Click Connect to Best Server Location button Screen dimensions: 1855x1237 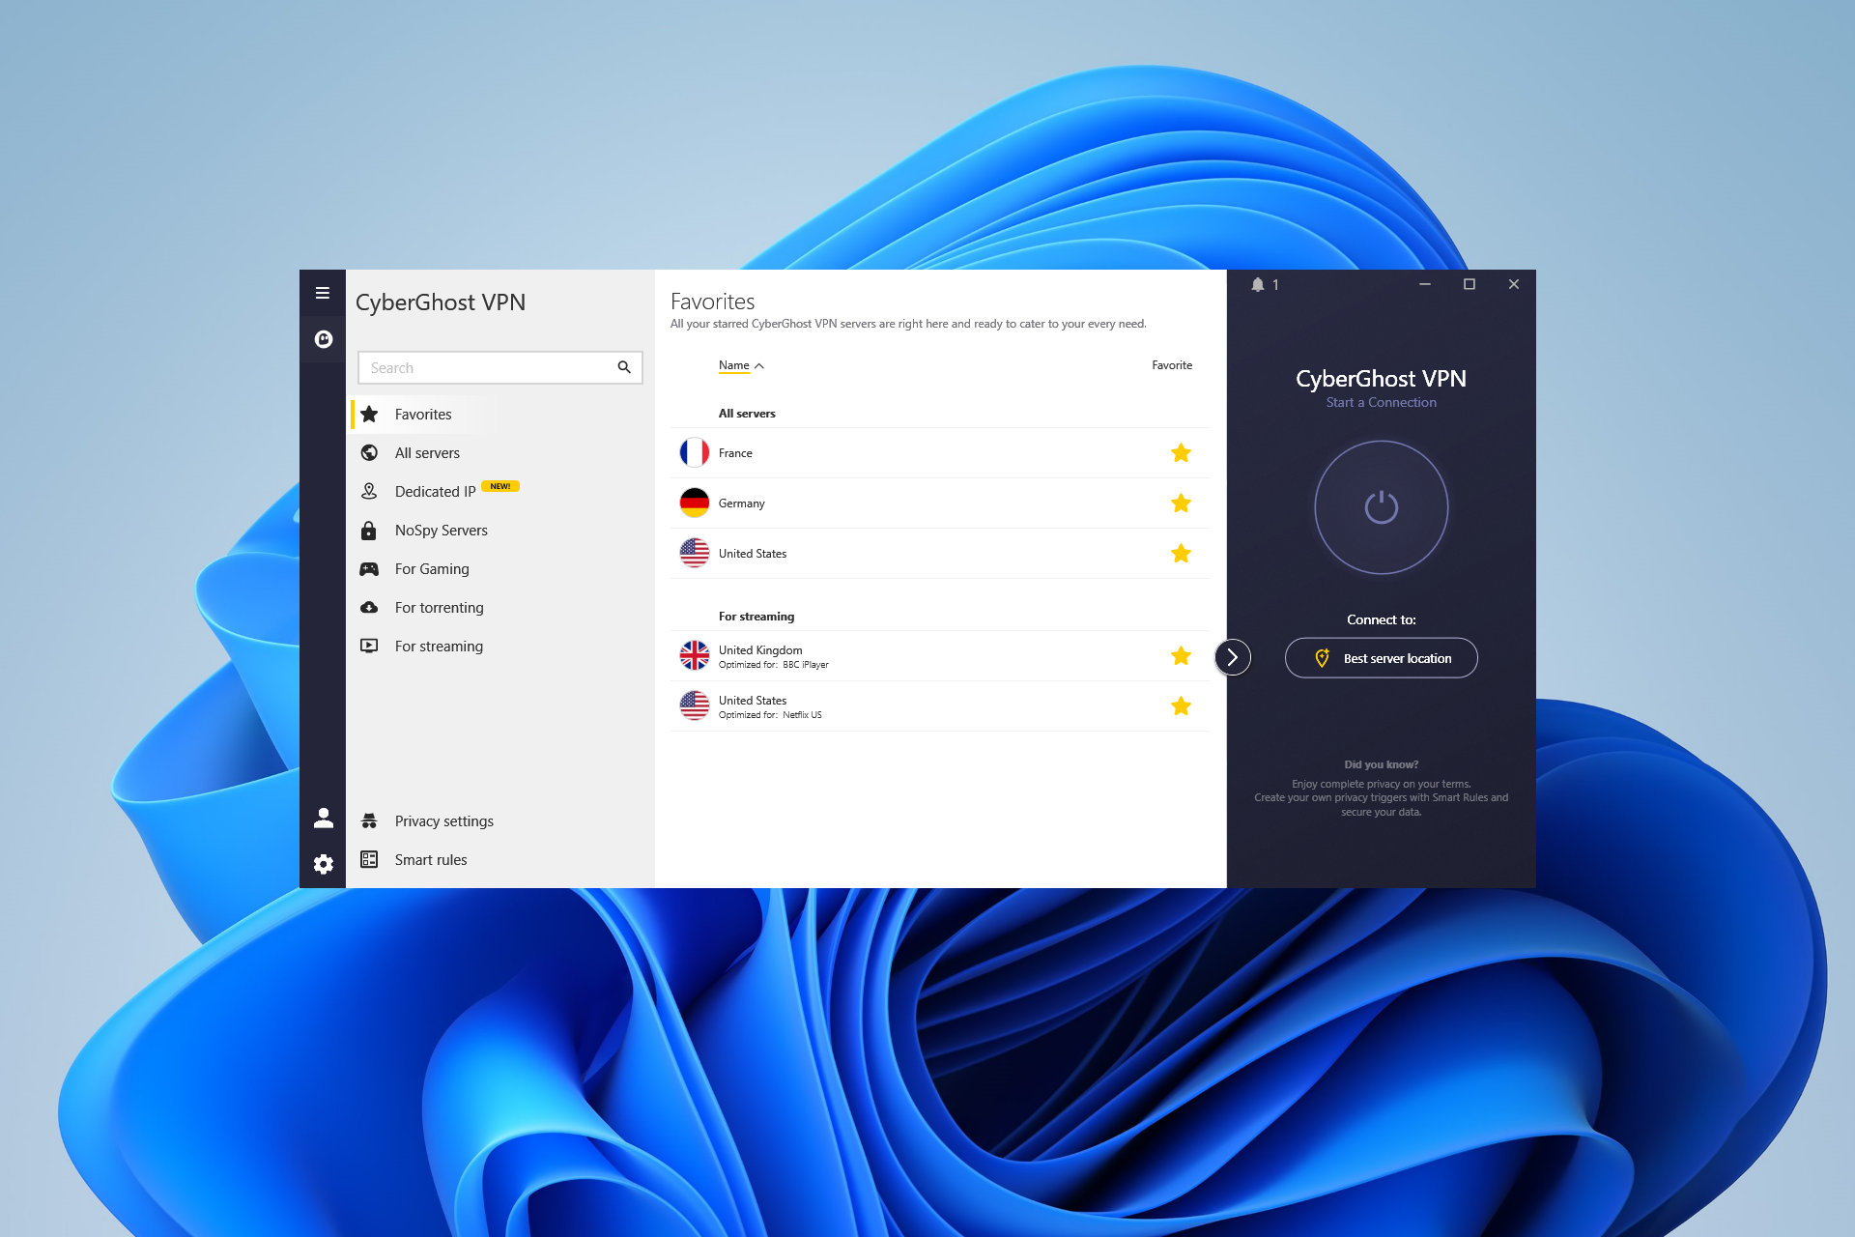(1381, 657)
